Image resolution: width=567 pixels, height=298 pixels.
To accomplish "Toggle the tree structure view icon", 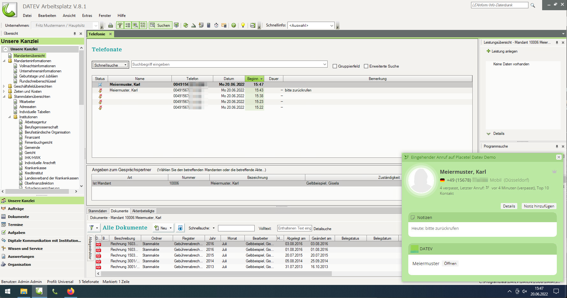I will point(120,25).
